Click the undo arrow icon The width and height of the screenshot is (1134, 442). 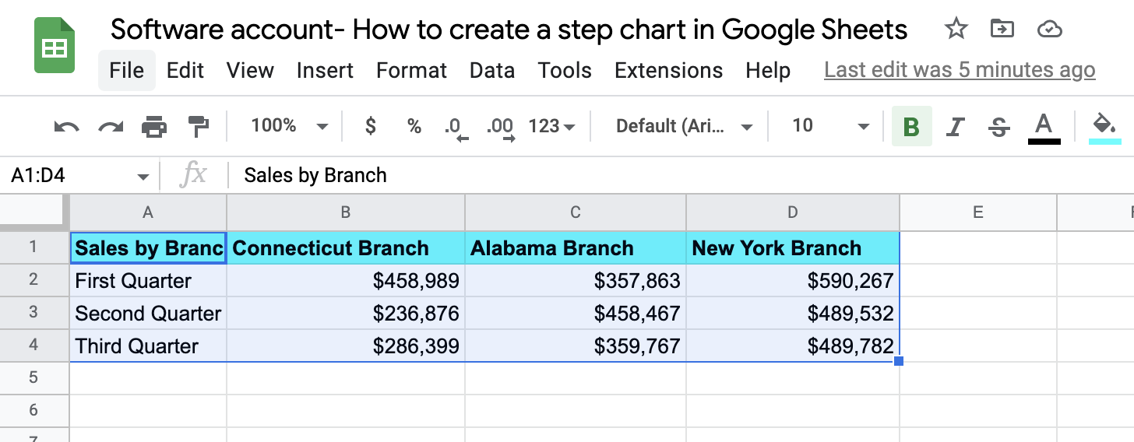66,126
